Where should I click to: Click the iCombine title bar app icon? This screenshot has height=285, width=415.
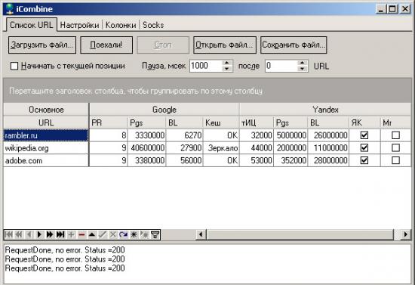(10, 8)
